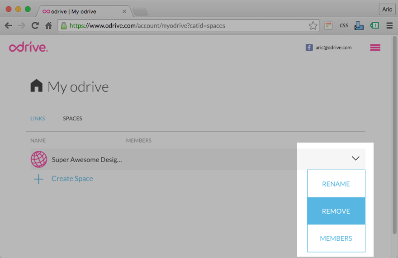Screen dimensions: 398x258
Task: Select RENAME from the dropdown menu
Action: 336,184
